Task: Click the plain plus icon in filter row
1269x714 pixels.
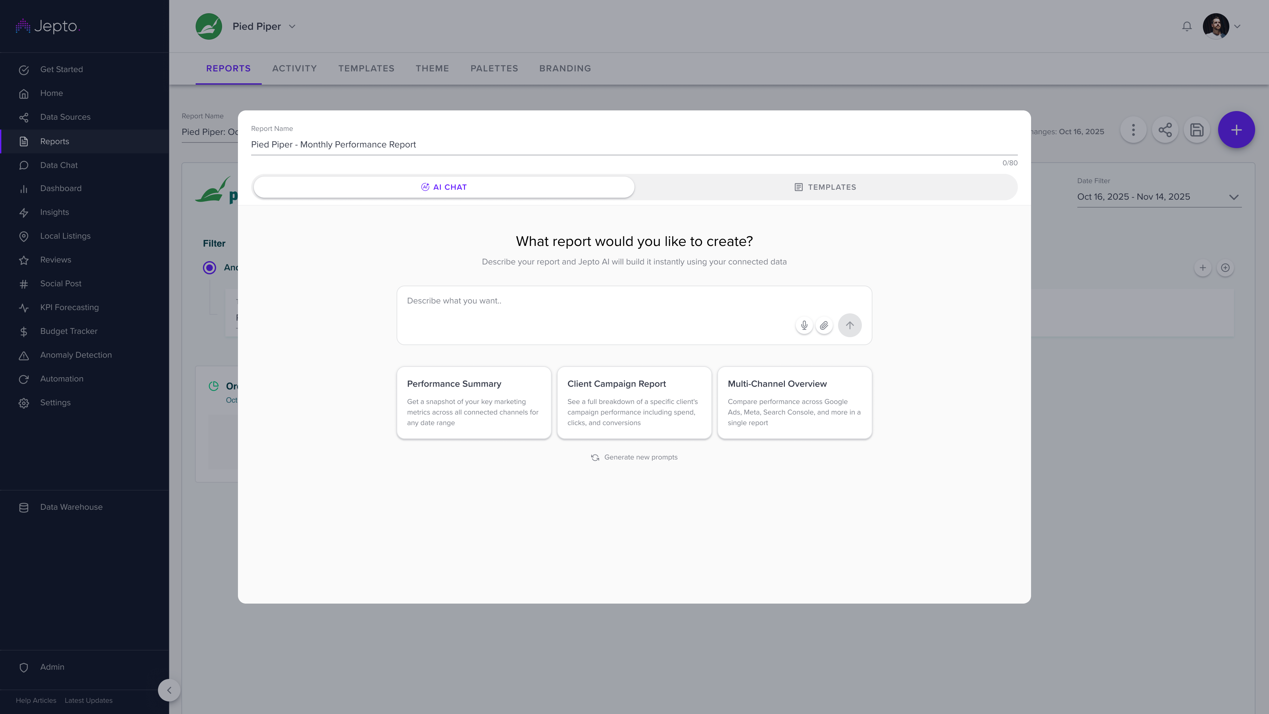Action: click(1203, 268)
